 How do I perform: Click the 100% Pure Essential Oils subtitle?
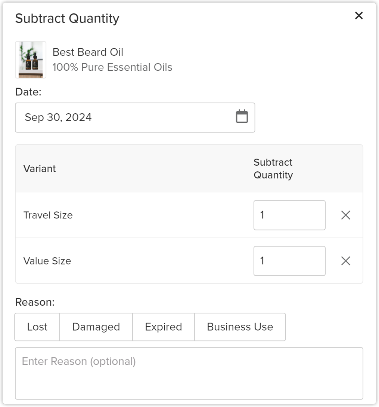(112, 67)
